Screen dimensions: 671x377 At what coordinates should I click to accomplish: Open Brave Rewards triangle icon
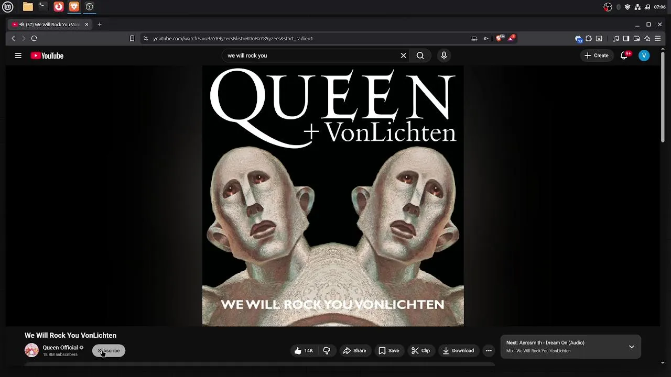point(512,38)
